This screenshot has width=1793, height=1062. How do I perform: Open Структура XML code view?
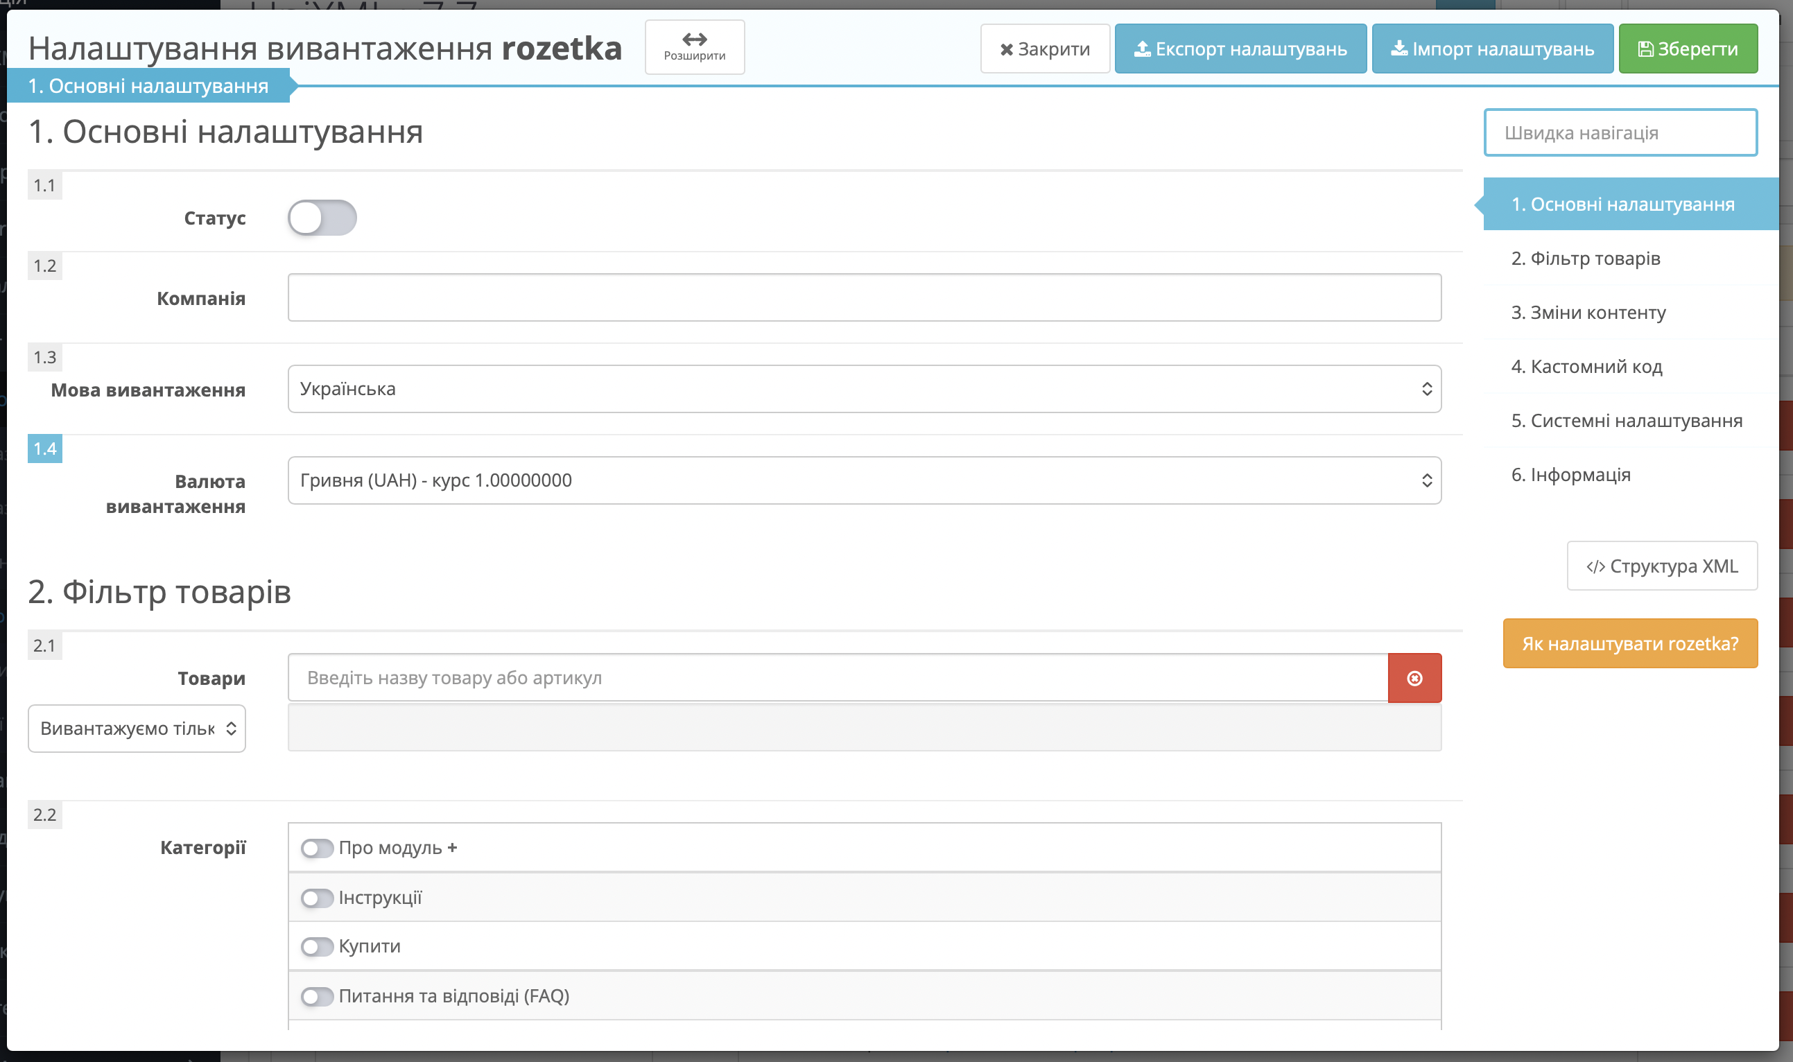click(1662, 566)
